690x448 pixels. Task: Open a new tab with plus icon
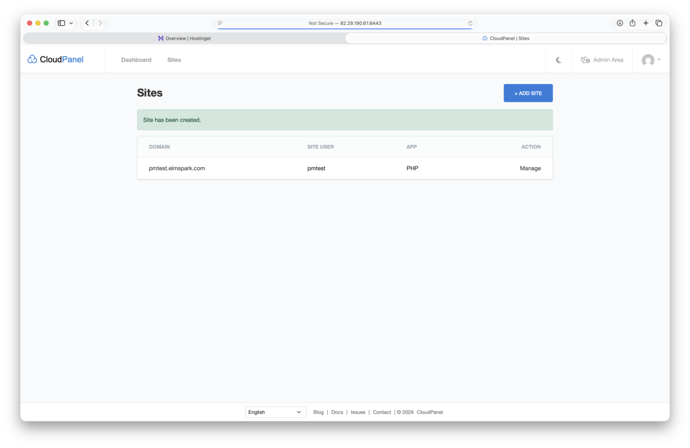pyautogui.click(x=646, y=23)
